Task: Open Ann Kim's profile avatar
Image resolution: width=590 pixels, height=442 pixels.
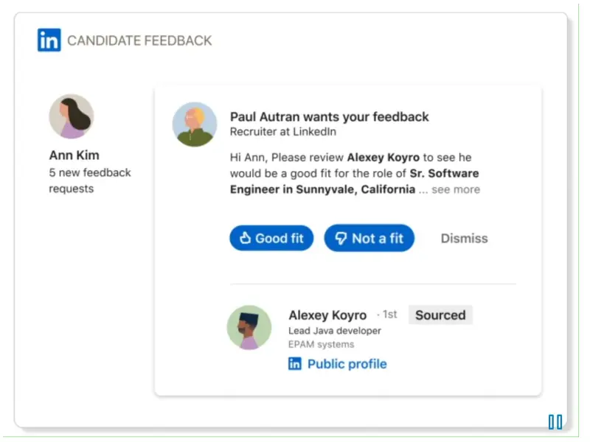Action: [71, 116]
